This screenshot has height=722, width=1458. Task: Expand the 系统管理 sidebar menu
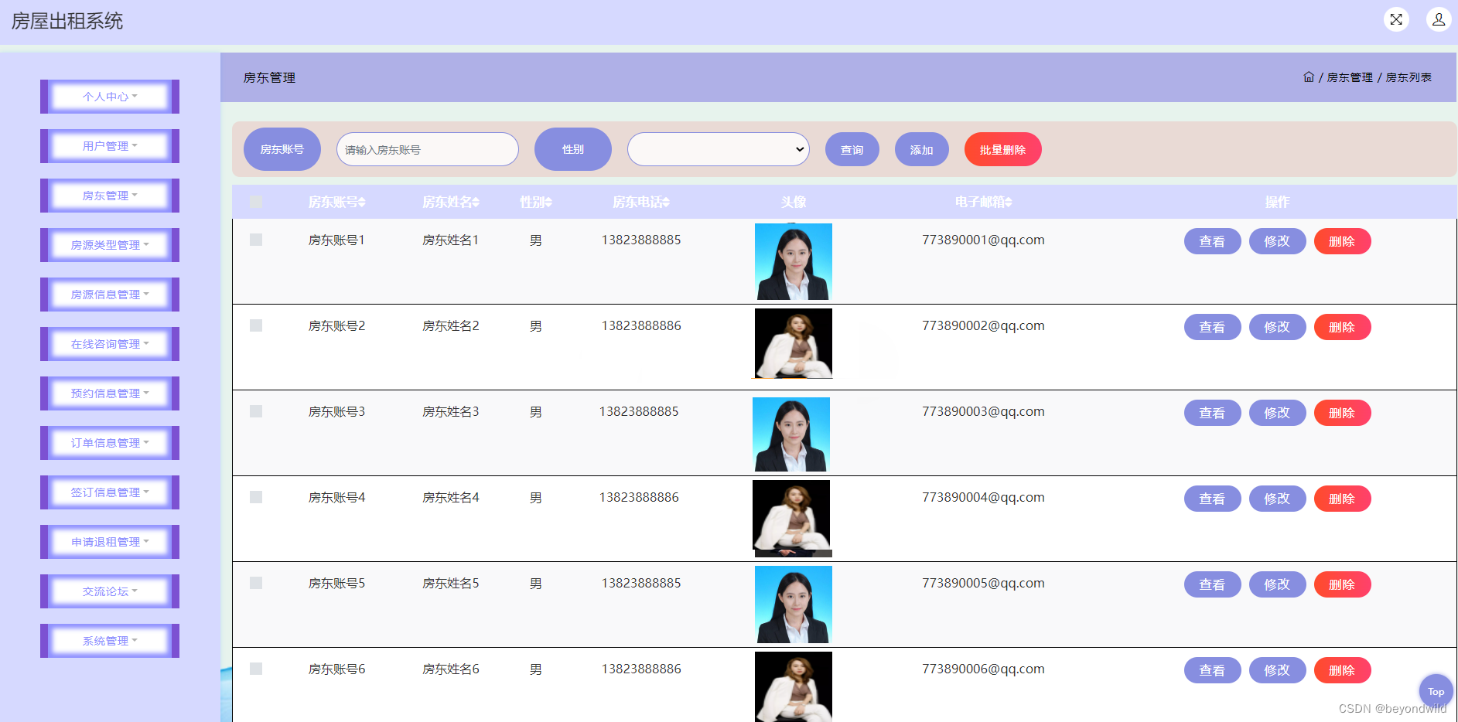109,640
